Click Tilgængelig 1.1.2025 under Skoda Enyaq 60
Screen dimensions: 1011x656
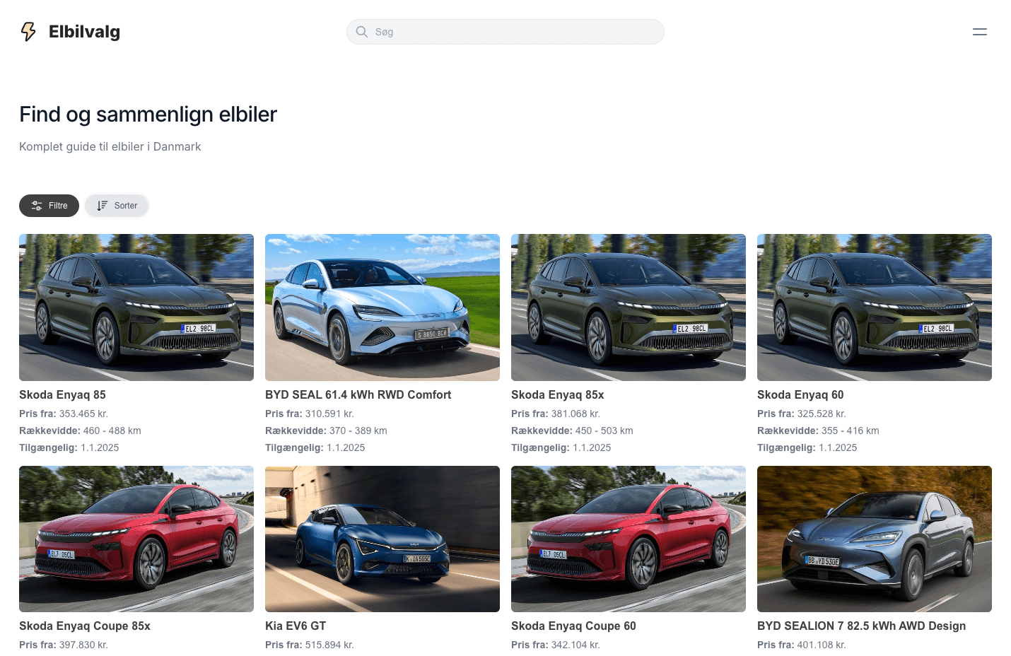(807, 447)
